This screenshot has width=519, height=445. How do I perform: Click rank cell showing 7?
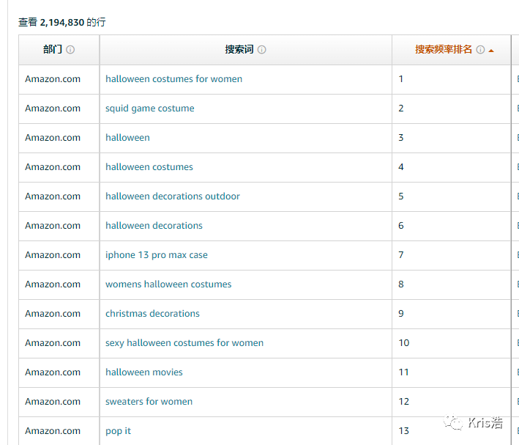pos(451,255)
